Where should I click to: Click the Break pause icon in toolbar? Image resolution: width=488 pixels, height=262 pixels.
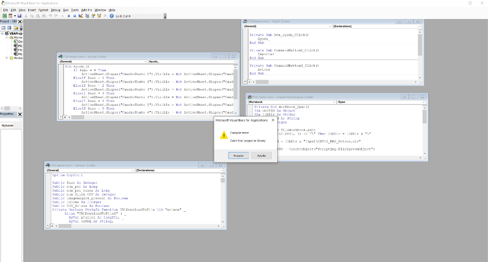68,16
